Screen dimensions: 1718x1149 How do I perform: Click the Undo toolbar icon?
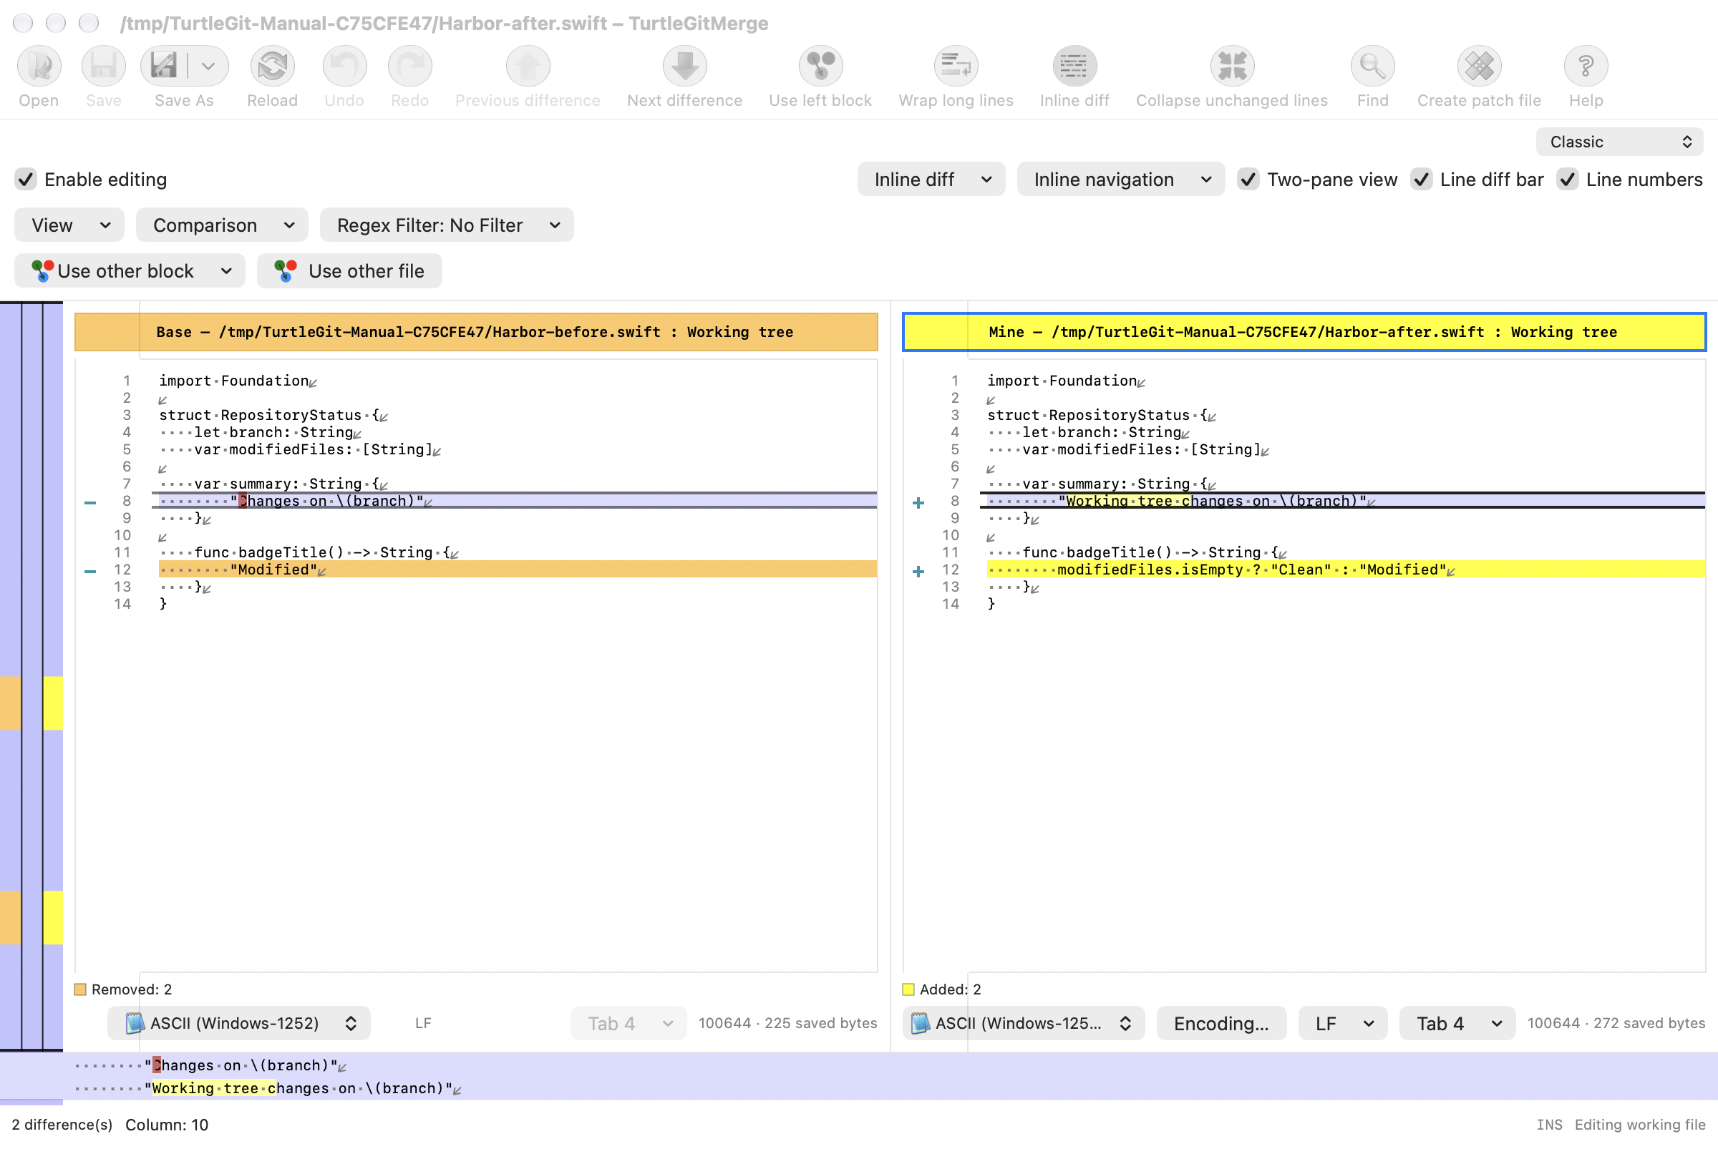[x=344, y=66]
